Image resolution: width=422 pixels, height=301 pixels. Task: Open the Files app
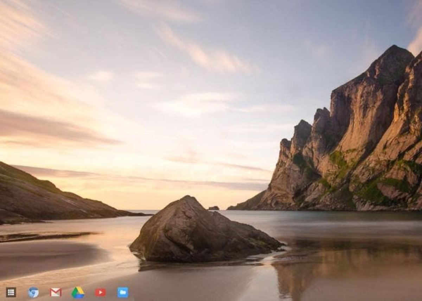pyautogui.click(x=123, y=292)
